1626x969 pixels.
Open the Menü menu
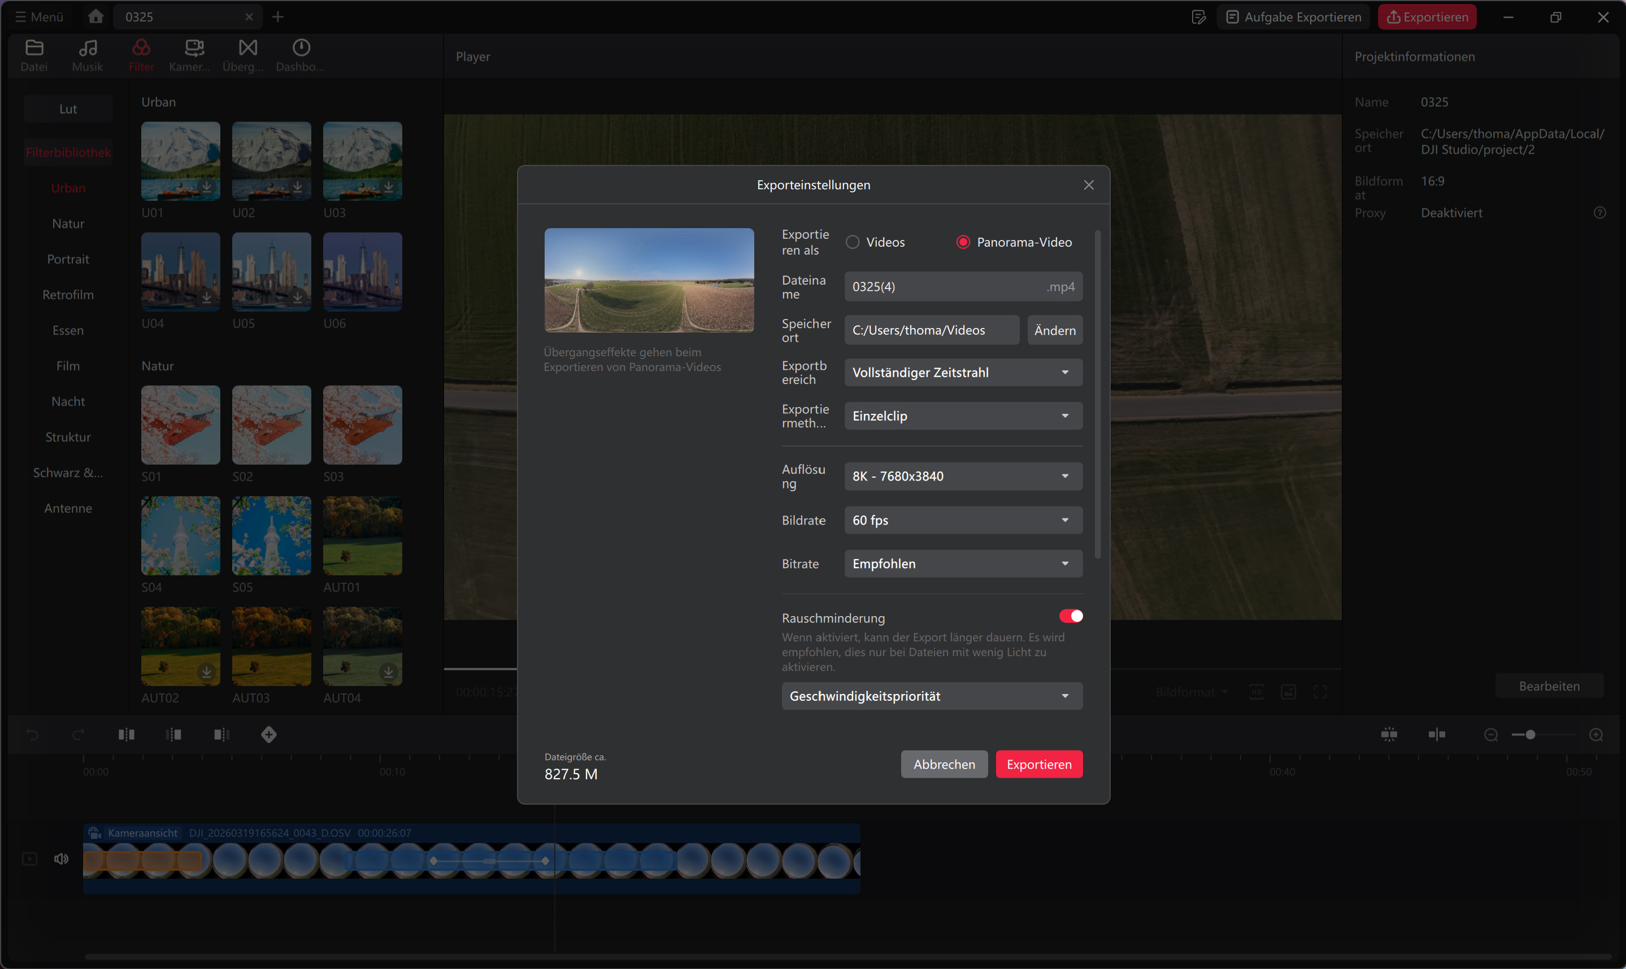pos(39,16)
